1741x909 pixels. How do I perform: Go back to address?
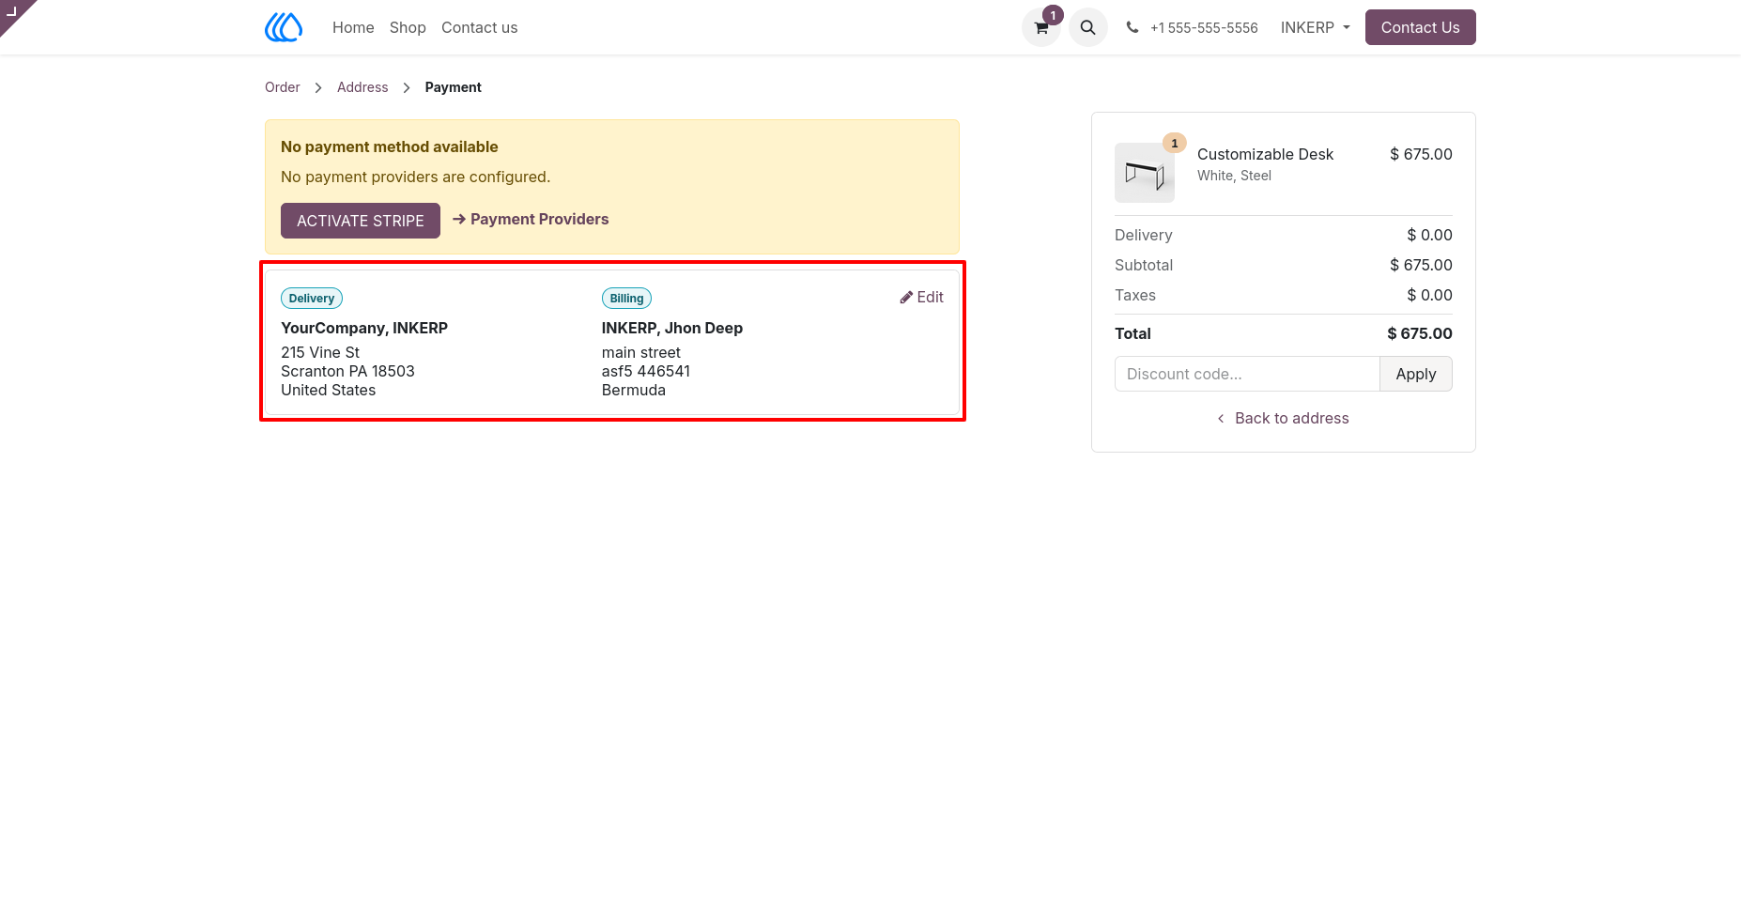(x=1284, y=418)
